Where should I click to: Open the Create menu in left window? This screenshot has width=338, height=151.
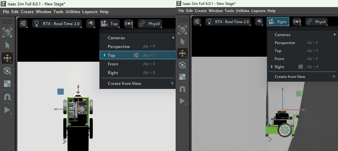pos(27,12)
